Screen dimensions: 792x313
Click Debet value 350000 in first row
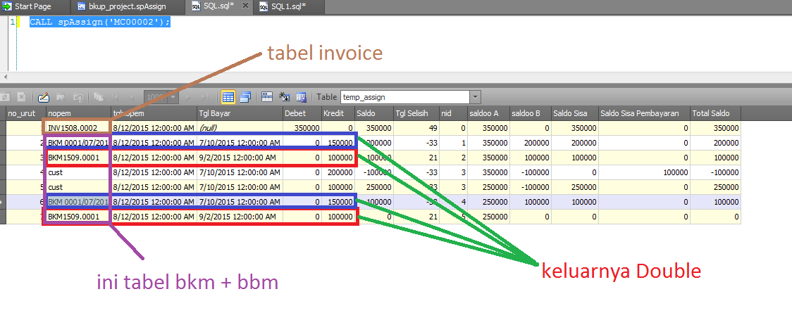[x=301, y=128]
